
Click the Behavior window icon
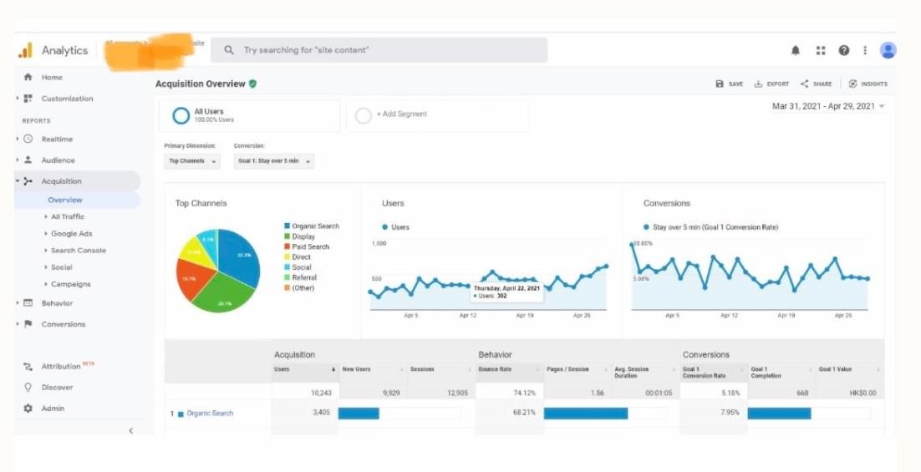tap(28, 303)
